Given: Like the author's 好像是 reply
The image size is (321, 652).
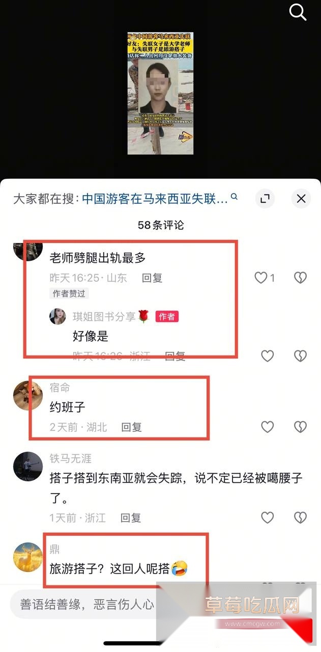Looking at the screenshot, I should (x=268, y=356).
